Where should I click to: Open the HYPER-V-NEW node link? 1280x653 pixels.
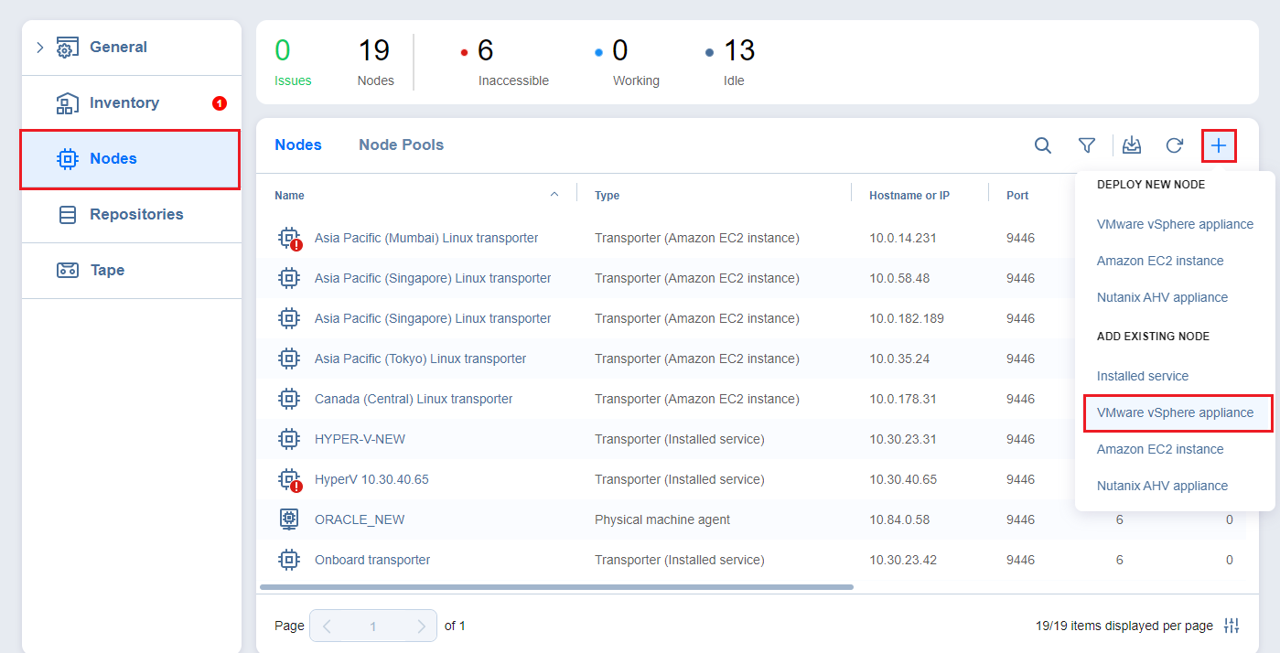coord(360,439)
